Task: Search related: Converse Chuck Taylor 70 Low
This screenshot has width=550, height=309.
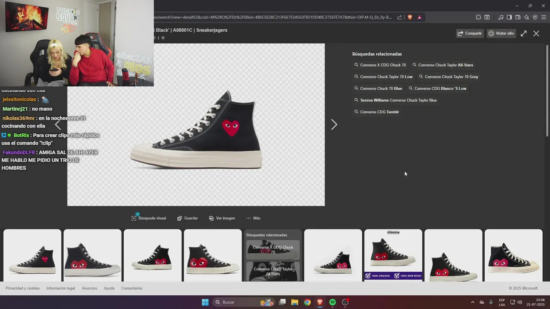Action: click(x=383, y=77)
